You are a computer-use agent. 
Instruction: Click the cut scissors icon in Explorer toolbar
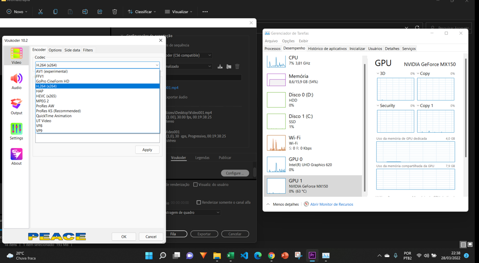click(x=40, y=12)
